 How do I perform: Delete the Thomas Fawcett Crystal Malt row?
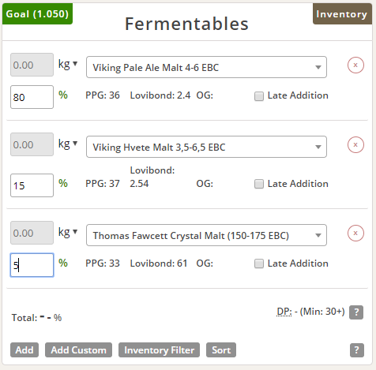point(355,233)
